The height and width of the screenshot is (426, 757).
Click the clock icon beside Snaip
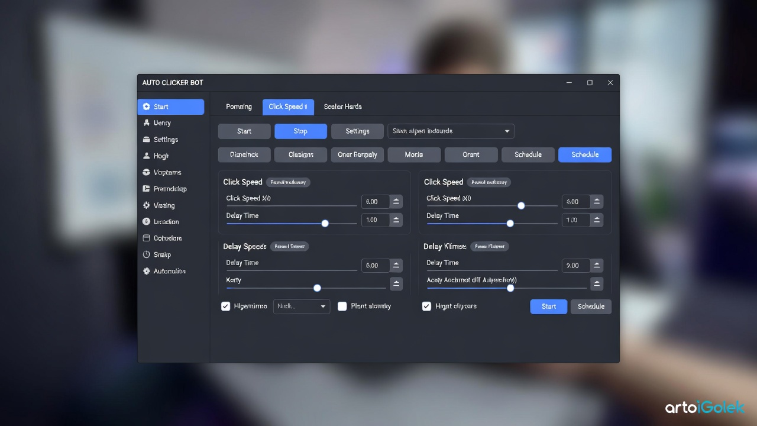click(x=147, y=254)
